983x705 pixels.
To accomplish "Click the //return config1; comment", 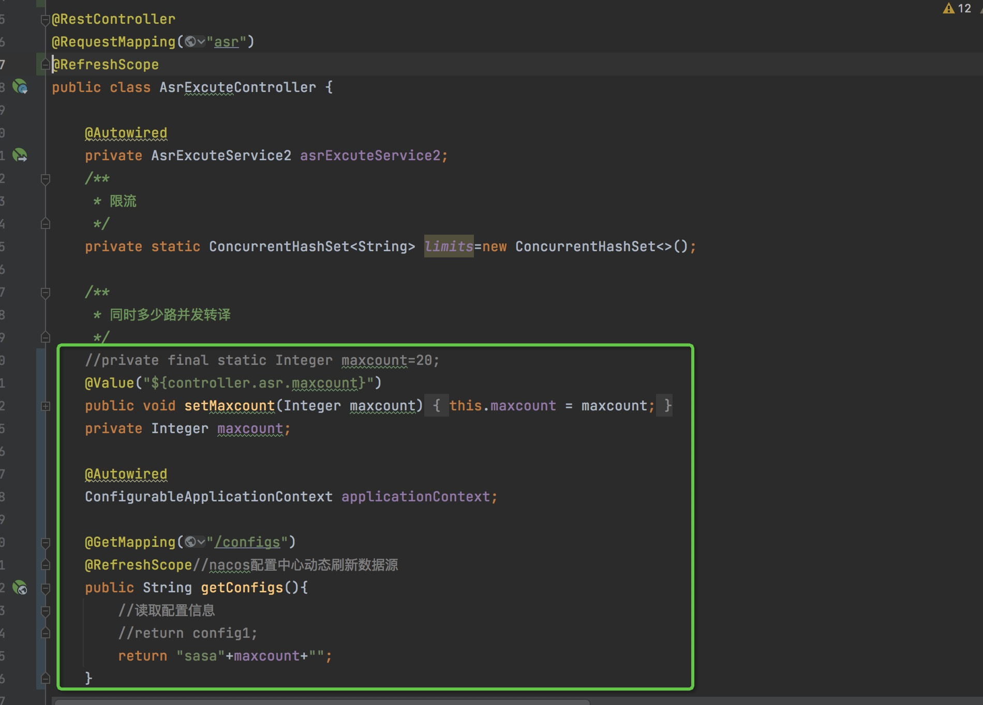I will tap(187, 633).
